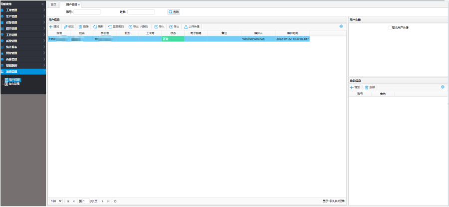Click the 上传头像 (upload avatar) icon

[x=186, y=26]
